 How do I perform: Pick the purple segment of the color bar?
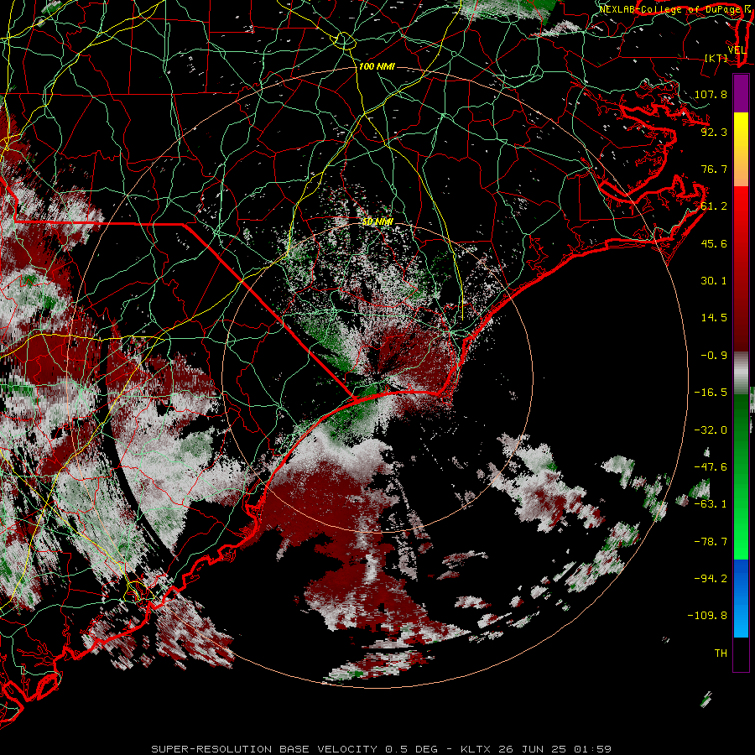(x=741, y=93)
